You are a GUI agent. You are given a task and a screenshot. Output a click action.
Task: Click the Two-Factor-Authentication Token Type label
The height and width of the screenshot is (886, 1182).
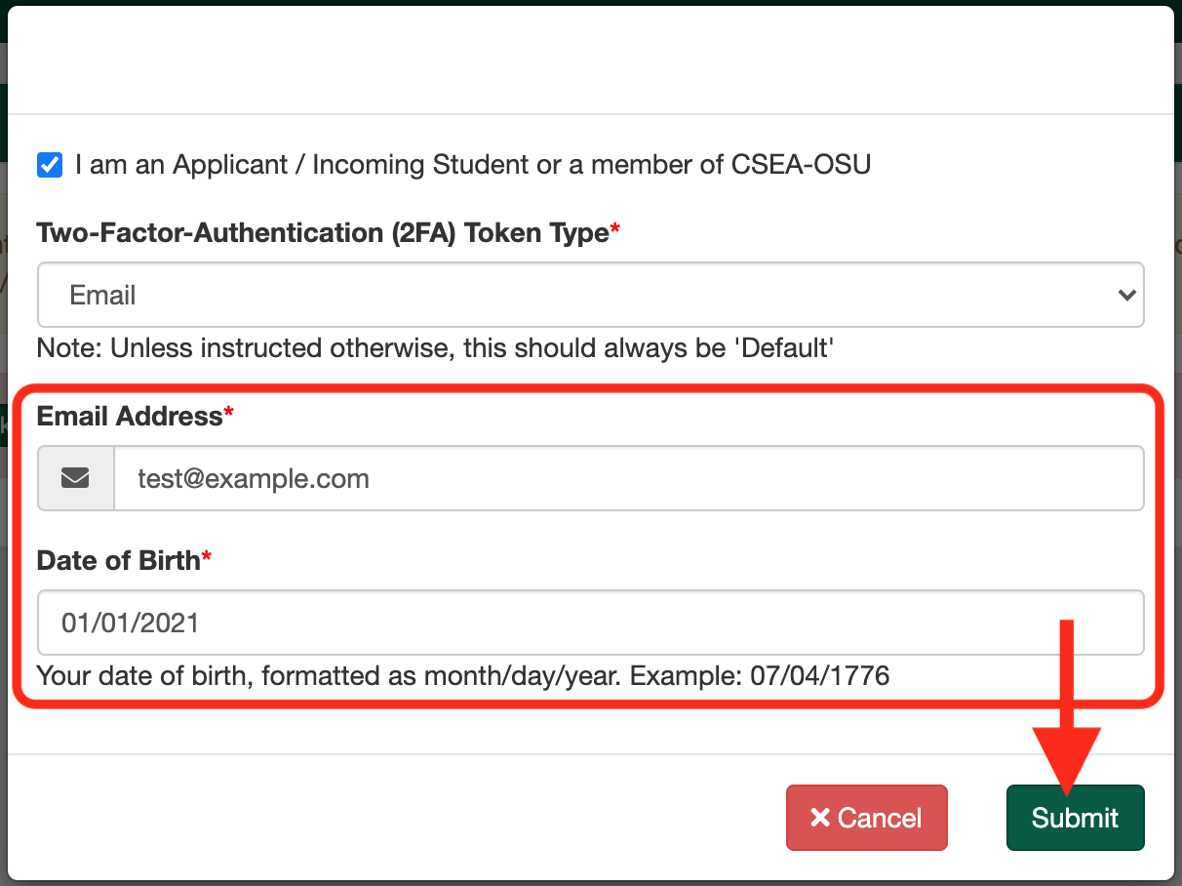pyautogui.click(x=322, y=233)
